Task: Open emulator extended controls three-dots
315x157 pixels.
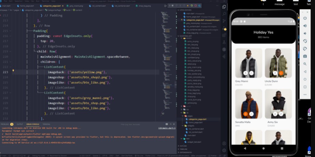Action: pos(305,94)
